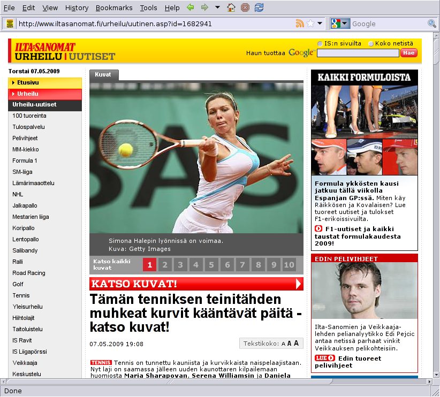Reload the current page
The image size is (440, 397).
[259, 7]
